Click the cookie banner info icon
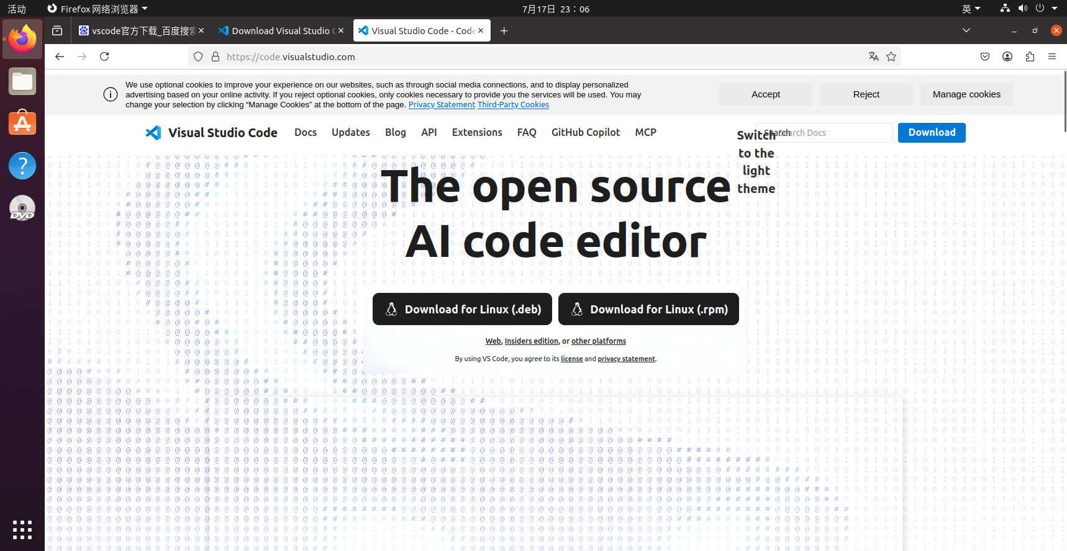The image size is (1067, 551). (x=111, y=94)
